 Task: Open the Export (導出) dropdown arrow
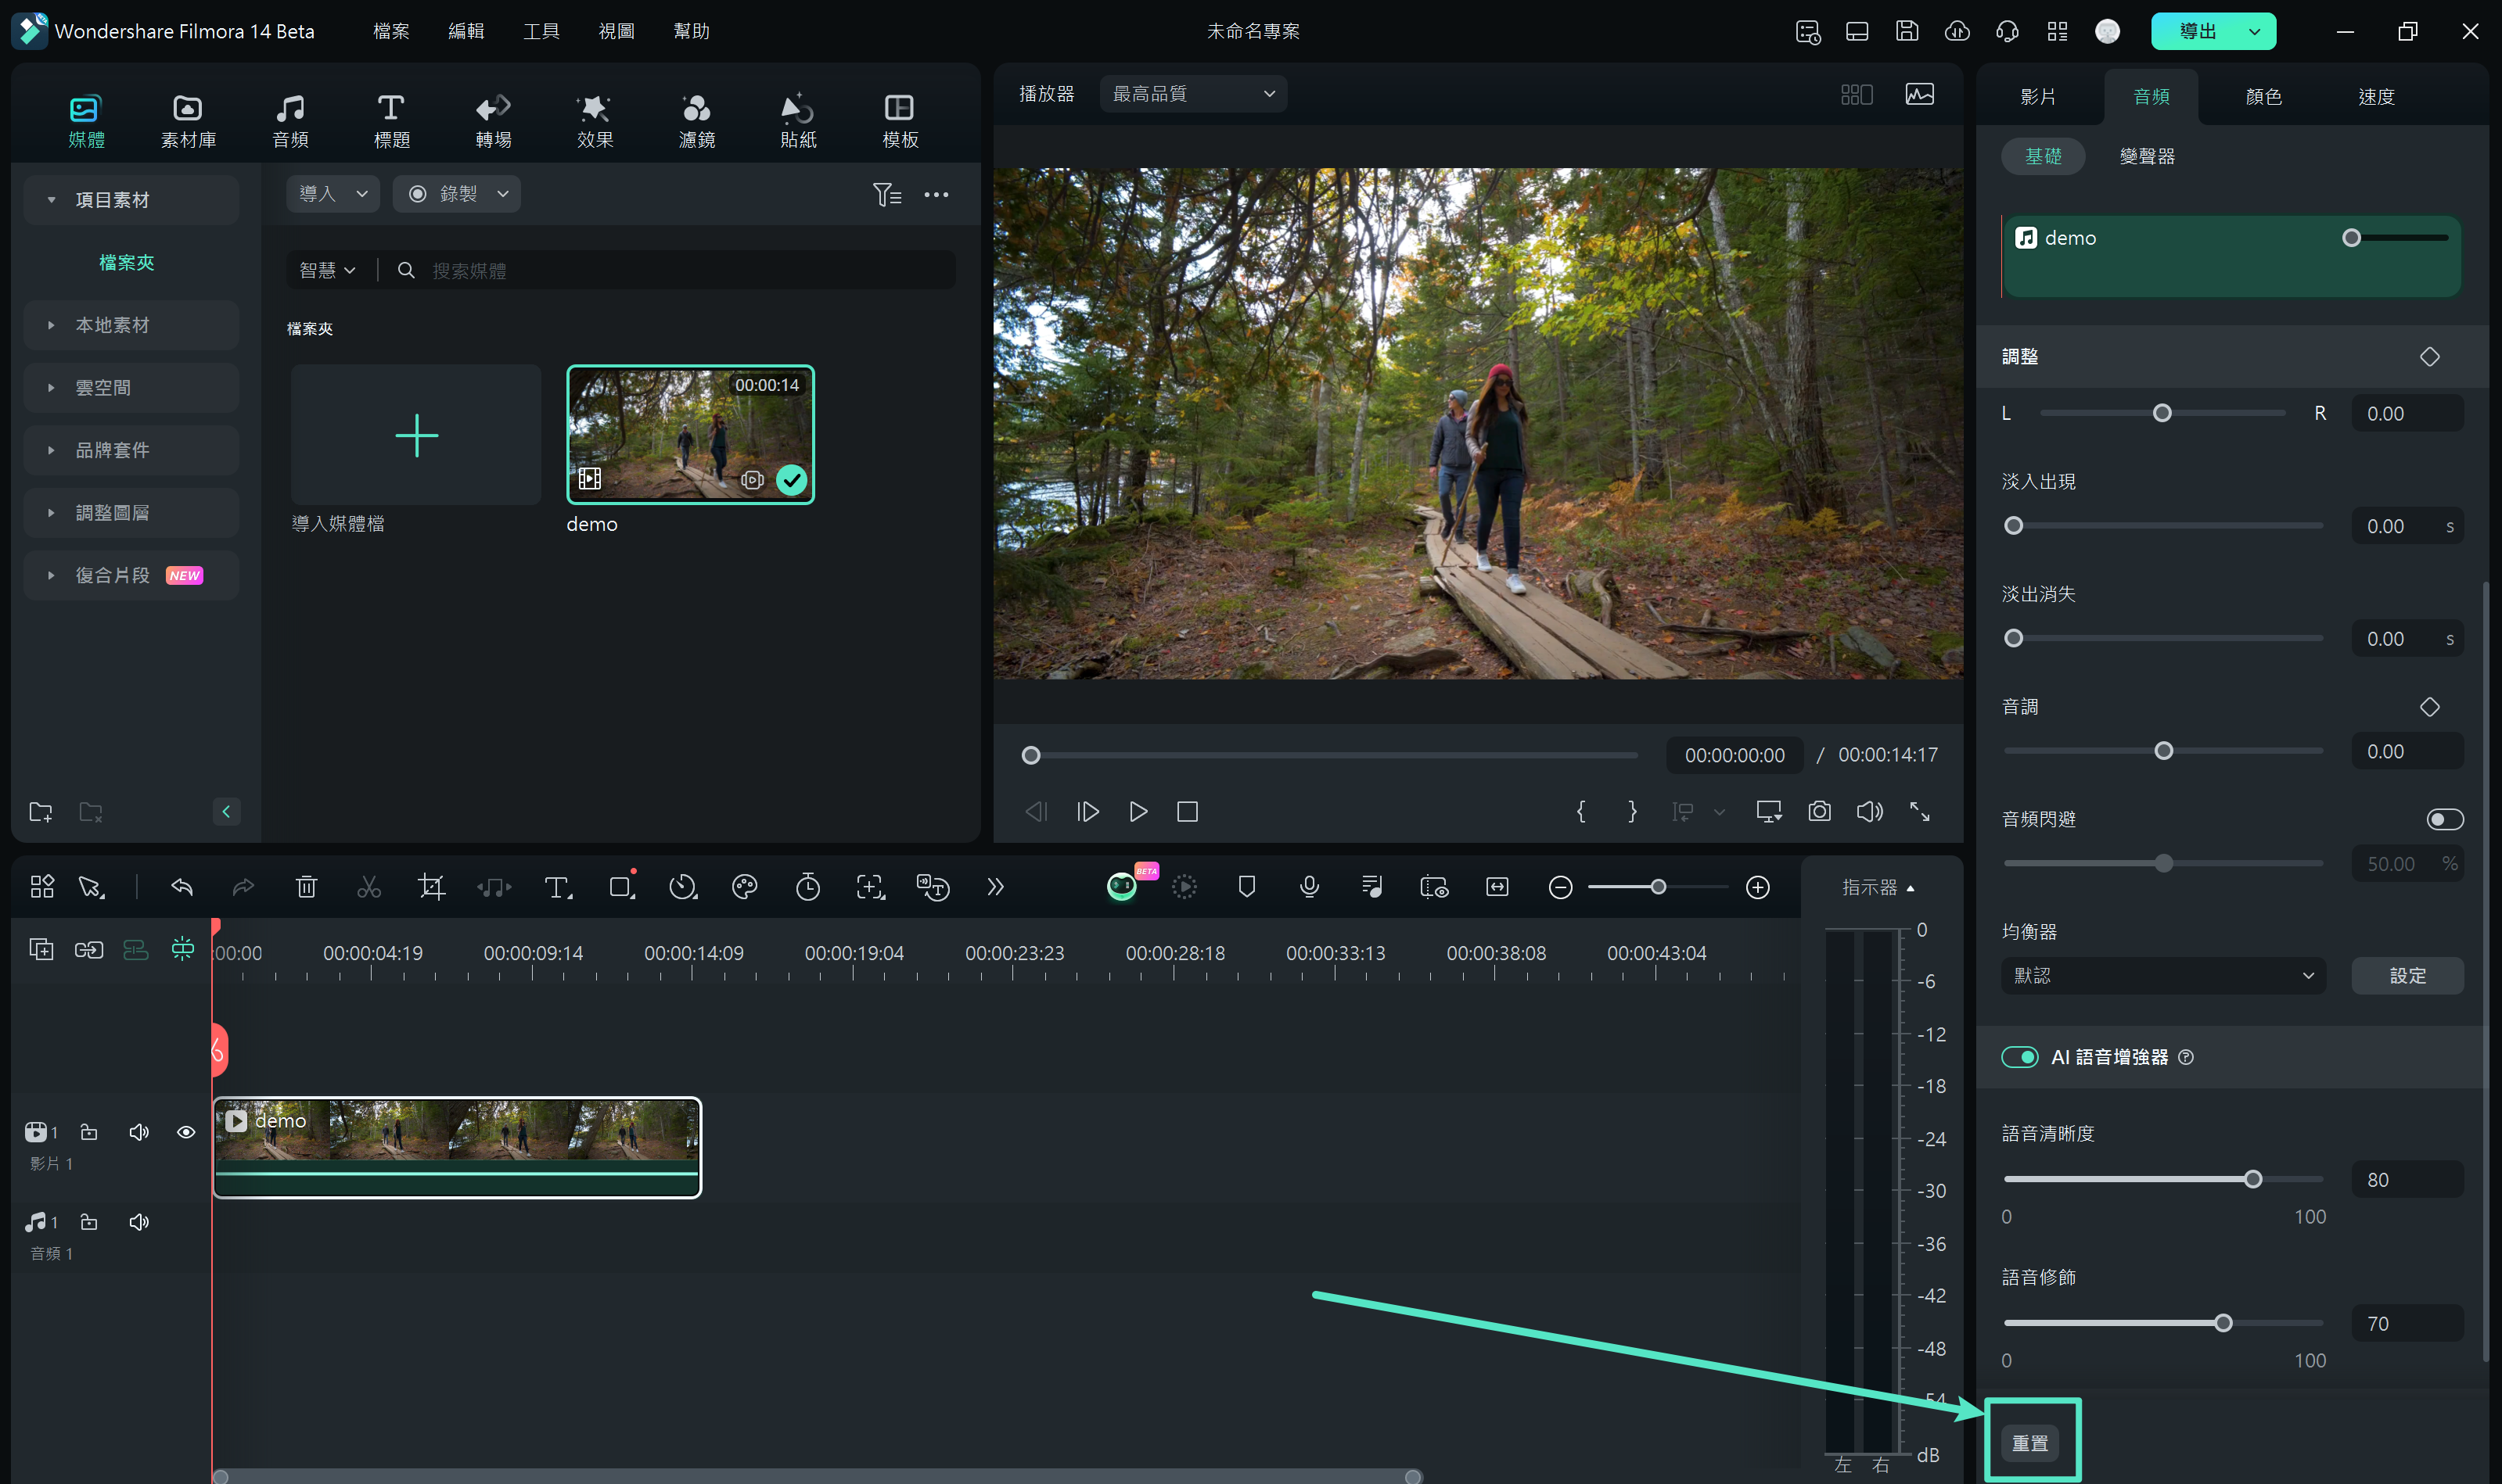[2255, 31]
